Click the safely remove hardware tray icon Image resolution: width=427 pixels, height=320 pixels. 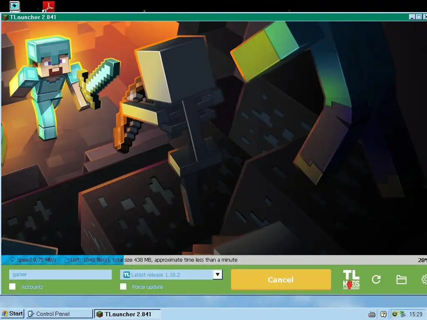(x=402, y=314)
